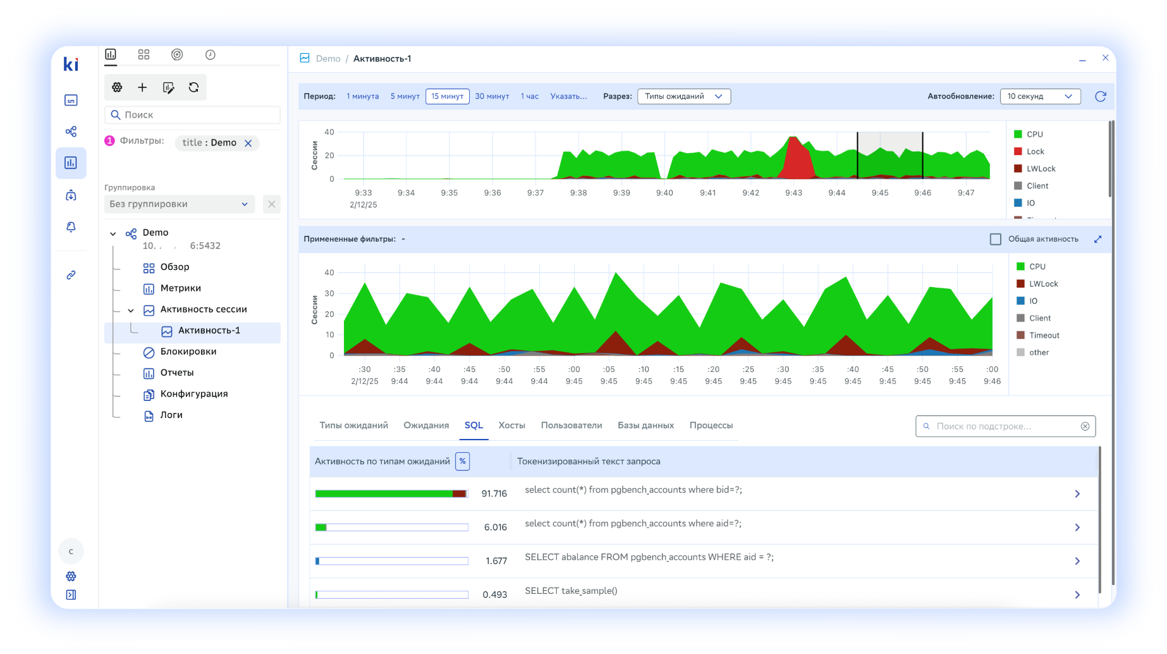1167x654 pixels.
Task: Collapse the Активность сессии tree node
Action: (x=131, y=310)
